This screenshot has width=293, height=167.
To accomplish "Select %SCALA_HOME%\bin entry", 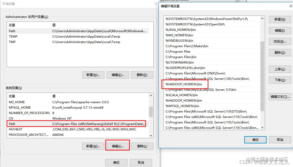I will (212, 95).
